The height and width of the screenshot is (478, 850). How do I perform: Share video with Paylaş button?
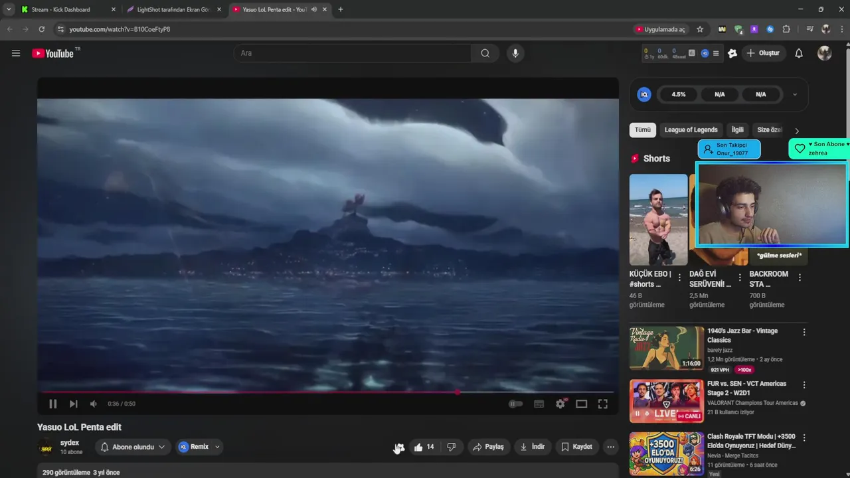488,447
